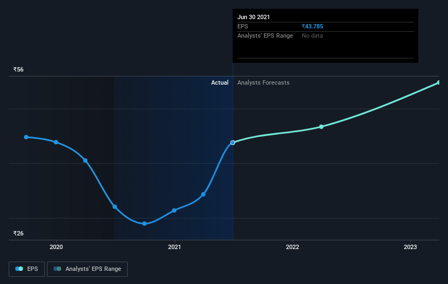Select the first EPS data point in late 2019
This screenshot has height=284, width=448.
coord(26,137)
